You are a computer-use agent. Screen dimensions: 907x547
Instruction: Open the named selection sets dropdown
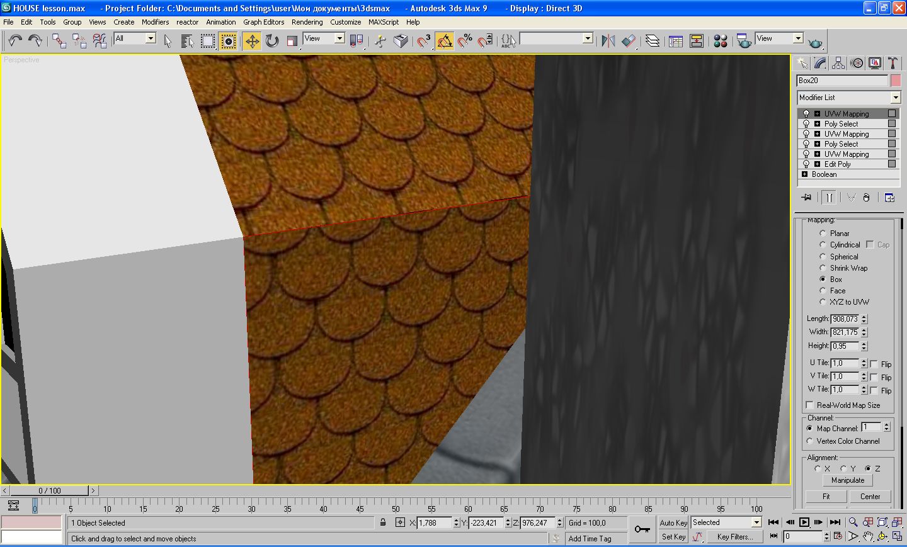pyautogui.click(x=588, y=38)
